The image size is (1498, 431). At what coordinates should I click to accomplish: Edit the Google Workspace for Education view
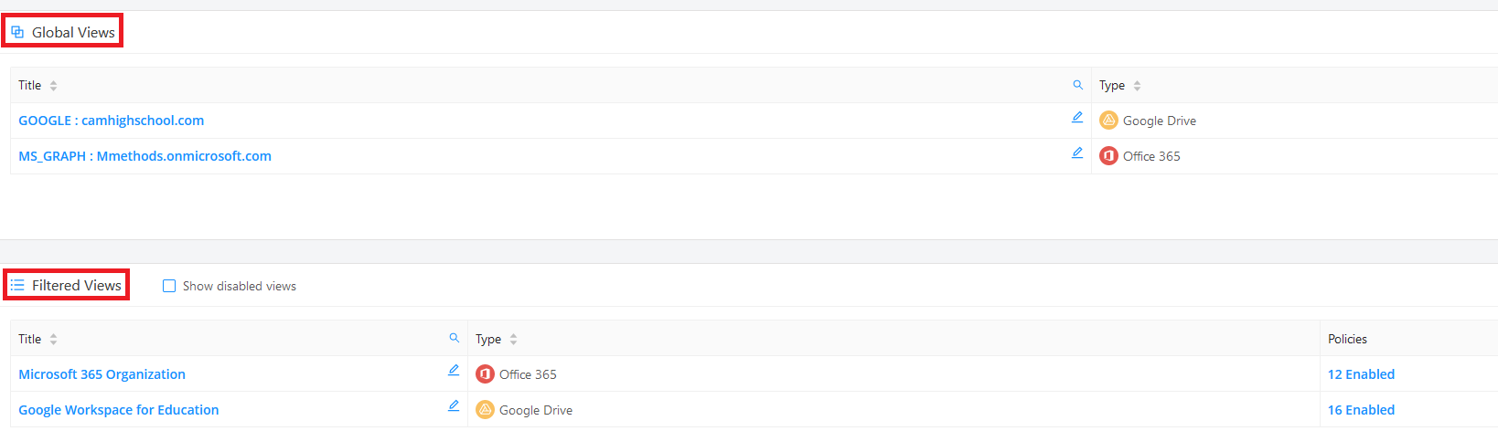click(x=454, y=405)
